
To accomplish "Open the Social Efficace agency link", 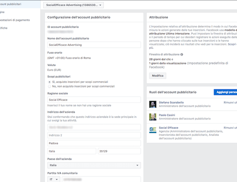I will pos(169,128).
